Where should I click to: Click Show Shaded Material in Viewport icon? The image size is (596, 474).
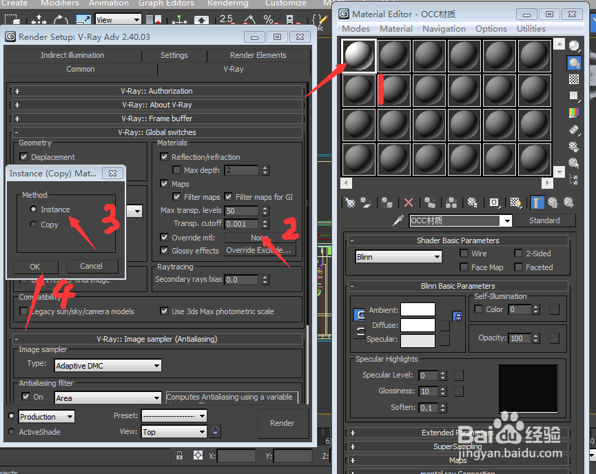pyautogui.click(x=516, y=203)
